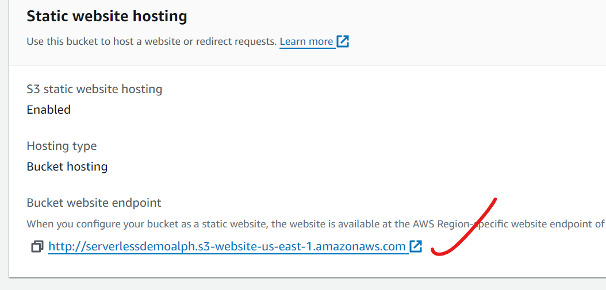The height and width of the screenshot is (290, 606).
Task: Copy the bucket website endpoint URL
Action: pyautogui.click(x=37, y=247)
